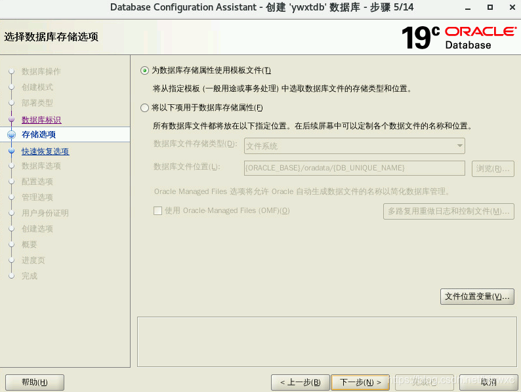This screenshot has width=521, height=392.
Task: Select the current 存储选项 step
Action: 39,134
